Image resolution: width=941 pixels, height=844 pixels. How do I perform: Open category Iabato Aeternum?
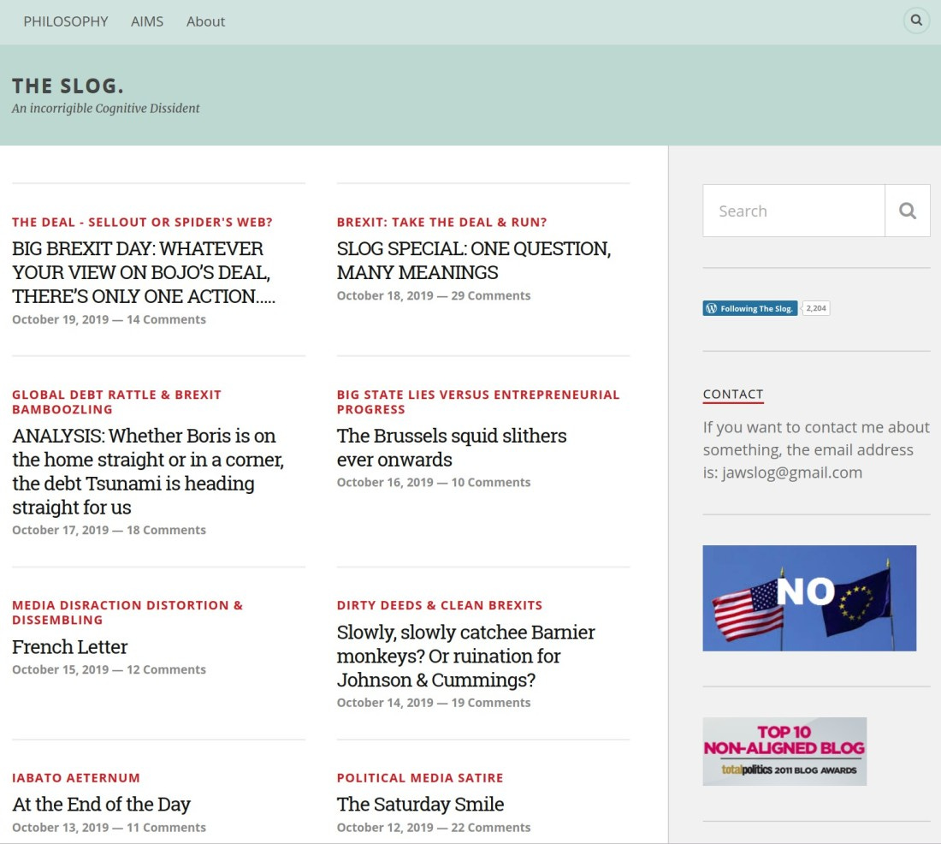point(75,778)
